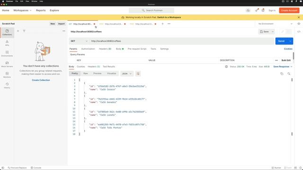Open a new request tab with plus icon
The height and width of the screenshot is (170, 303).
(x=162, y=24)
